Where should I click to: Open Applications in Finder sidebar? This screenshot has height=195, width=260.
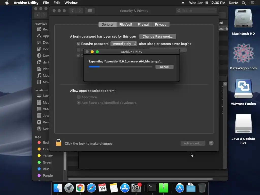click(43, 36)
